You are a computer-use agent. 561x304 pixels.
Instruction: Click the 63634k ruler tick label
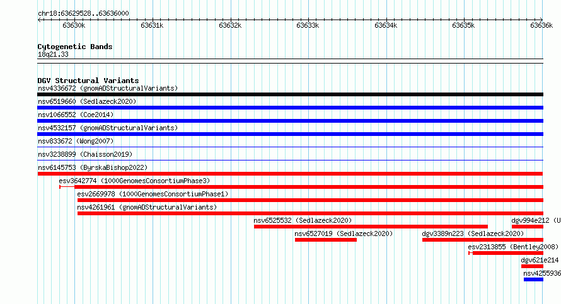click(386, 25)
